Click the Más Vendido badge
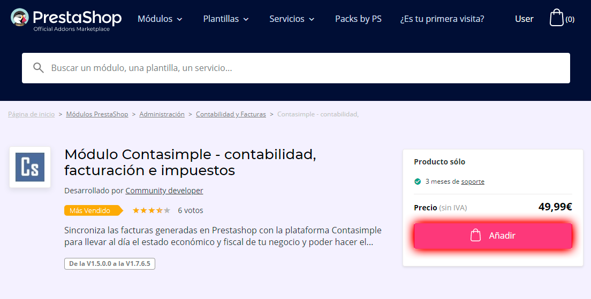Screen dimensions: 591x299 point(94,210)
